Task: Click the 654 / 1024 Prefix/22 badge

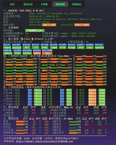Action: pos(82,25)
